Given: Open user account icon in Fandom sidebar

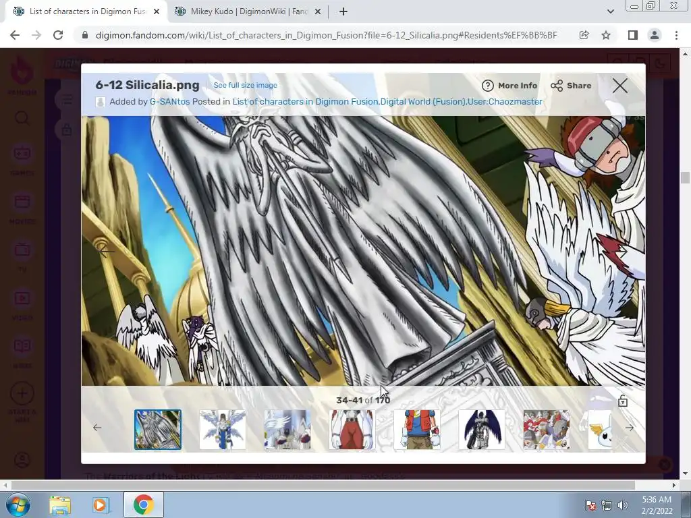Looking at the screenshot, I should [22, 460].
